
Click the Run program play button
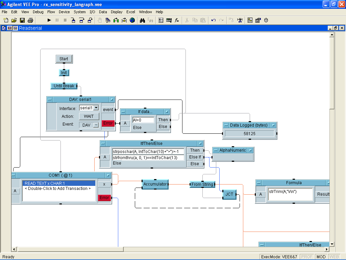pos(49,20)
